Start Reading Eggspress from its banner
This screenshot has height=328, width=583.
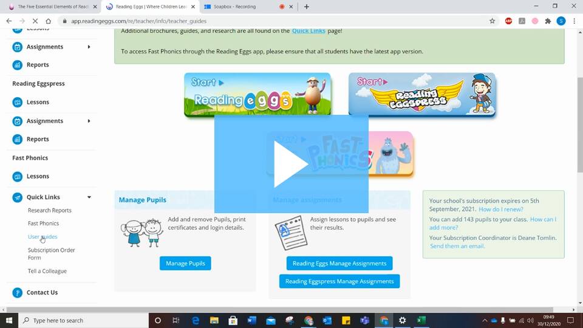tap(422, 95)
